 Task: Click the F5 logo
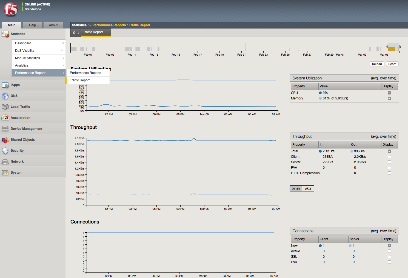coord(11,10)
